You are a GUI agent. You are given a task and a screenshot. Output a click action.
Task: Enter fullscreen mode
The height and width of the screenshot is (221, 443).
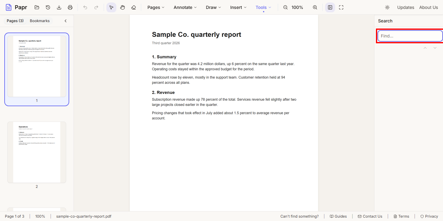tap(341, 7)
